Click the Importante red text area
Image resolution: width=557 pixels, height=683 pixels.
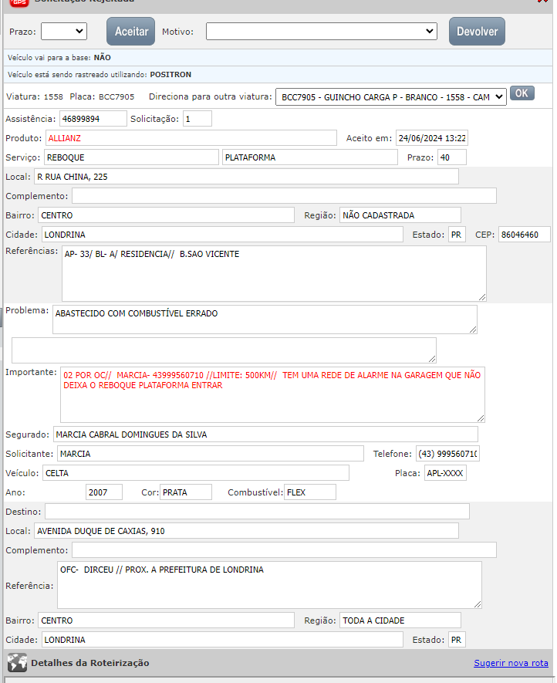[x=272, y=394]
